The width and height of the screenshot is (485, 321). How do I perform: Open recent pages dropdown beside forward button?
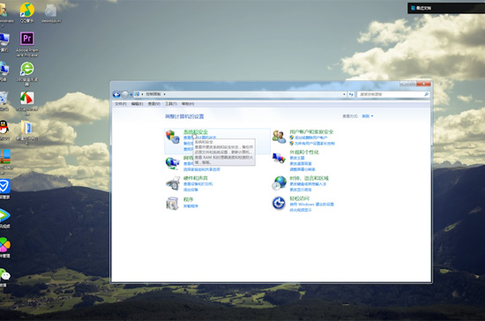tap(131, 94)
